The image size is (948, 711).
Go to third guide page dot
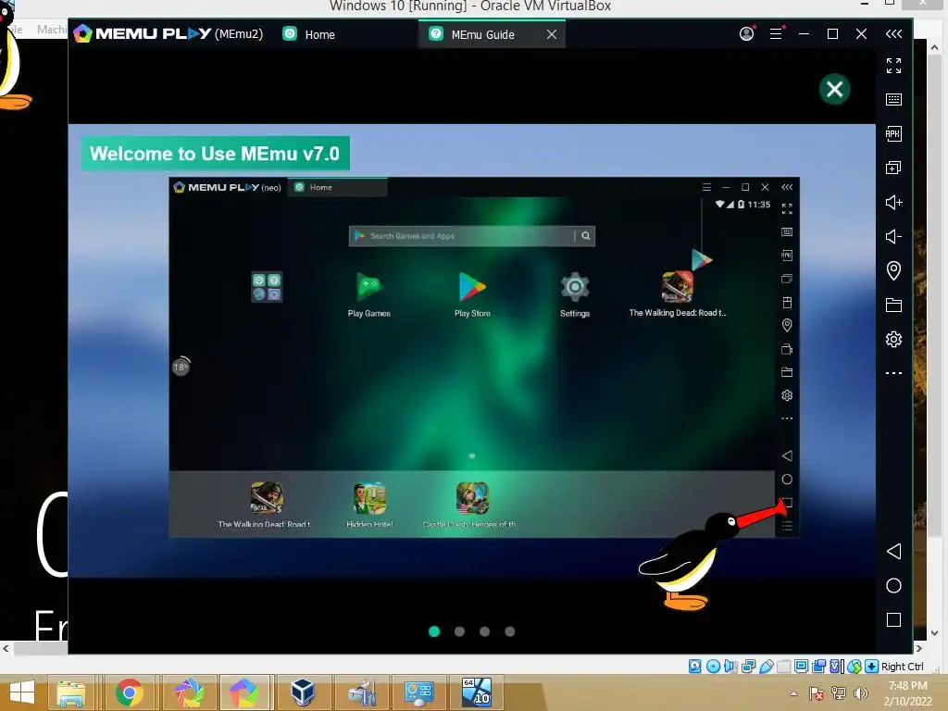coord(485,631)
